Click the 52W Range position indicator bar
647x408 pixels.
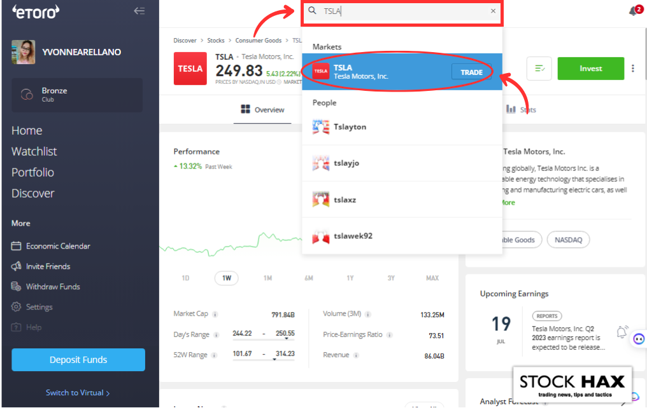[264, 360]
